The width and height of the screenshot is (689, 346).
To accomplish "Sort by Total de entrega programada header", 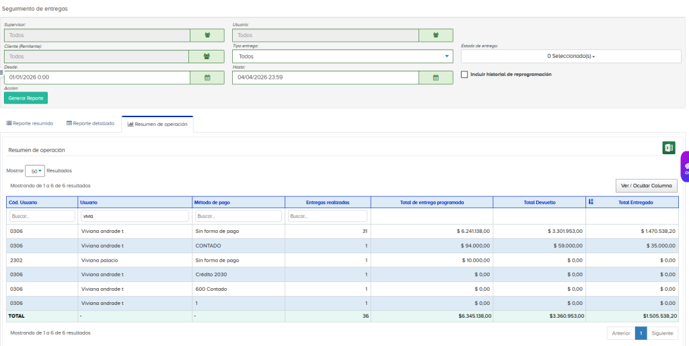I will click(432, 202).
